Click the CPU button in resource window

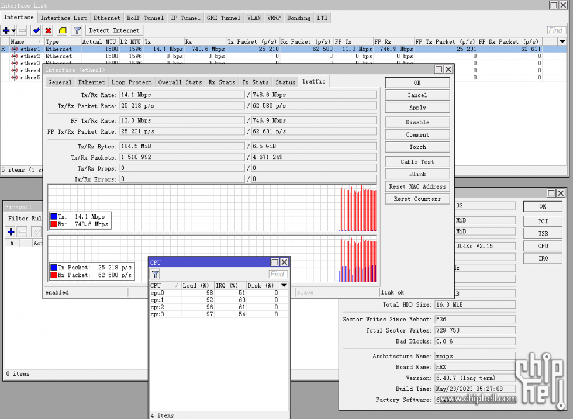[543, 246]
